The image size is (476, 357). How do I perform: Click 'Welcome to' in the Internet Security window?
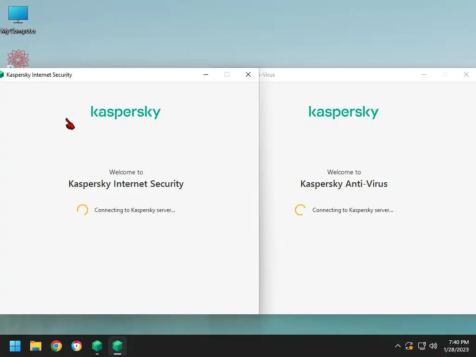coord(126,172)
